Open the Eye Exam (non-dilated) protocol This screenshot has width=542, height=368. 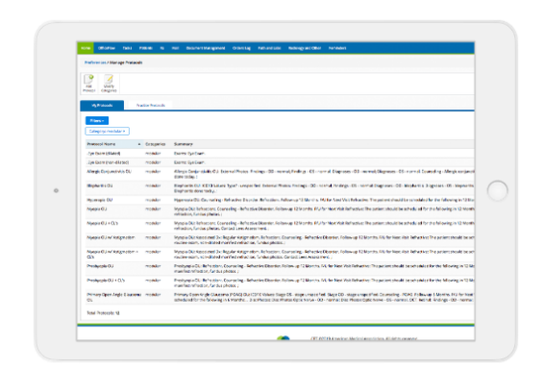point(108,163)
